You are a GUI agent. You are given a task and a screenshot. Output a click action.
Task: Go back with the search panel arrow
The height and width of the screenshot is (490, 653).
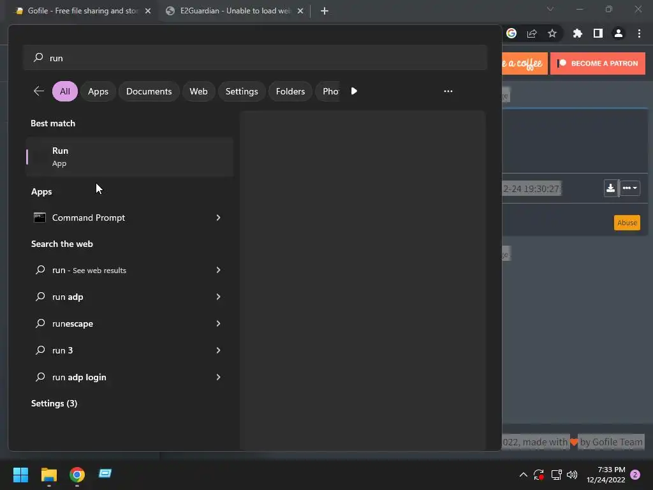coord(39,91)
